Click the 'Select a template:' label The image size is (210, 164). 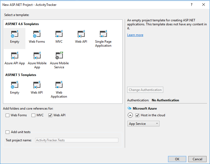pyautogui.click(x=17, y=15)
